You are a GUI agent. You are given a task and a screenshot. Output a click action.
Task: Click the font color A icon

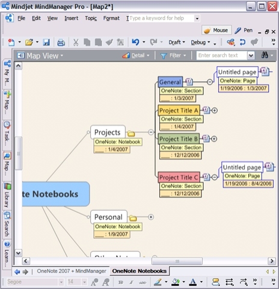(x=193, y=282)
